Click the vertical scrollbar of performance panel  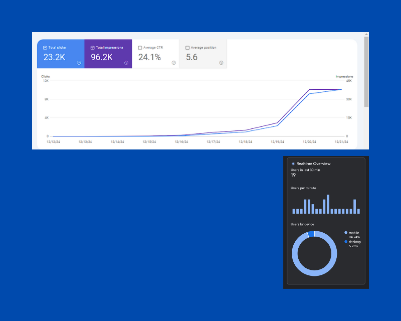(x=366, y=70)
